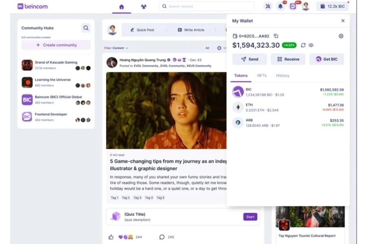
Task: Select the All filter tab
Action: coord(208,48)
